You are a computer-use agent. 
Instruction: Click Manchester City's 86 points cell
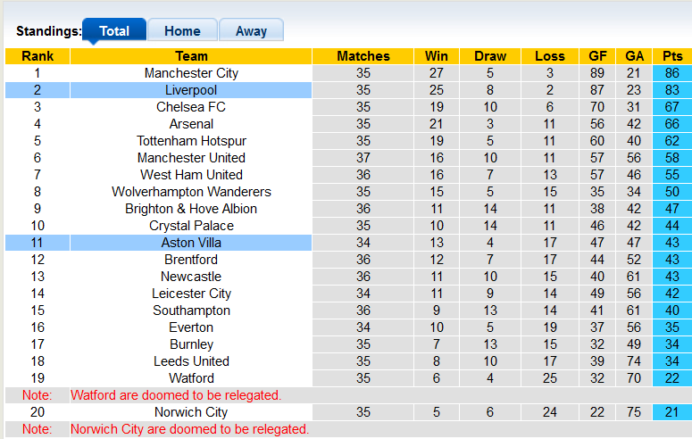tap(672, 73)
